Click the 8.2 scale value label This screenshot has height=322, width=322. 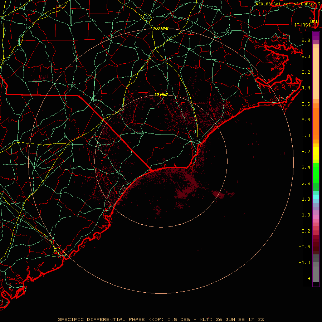coord(306,72)
